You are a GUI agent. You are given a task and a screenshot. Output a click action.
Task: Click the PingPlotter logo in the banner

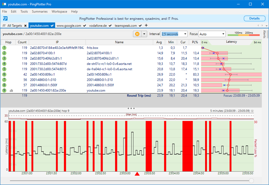5,19
